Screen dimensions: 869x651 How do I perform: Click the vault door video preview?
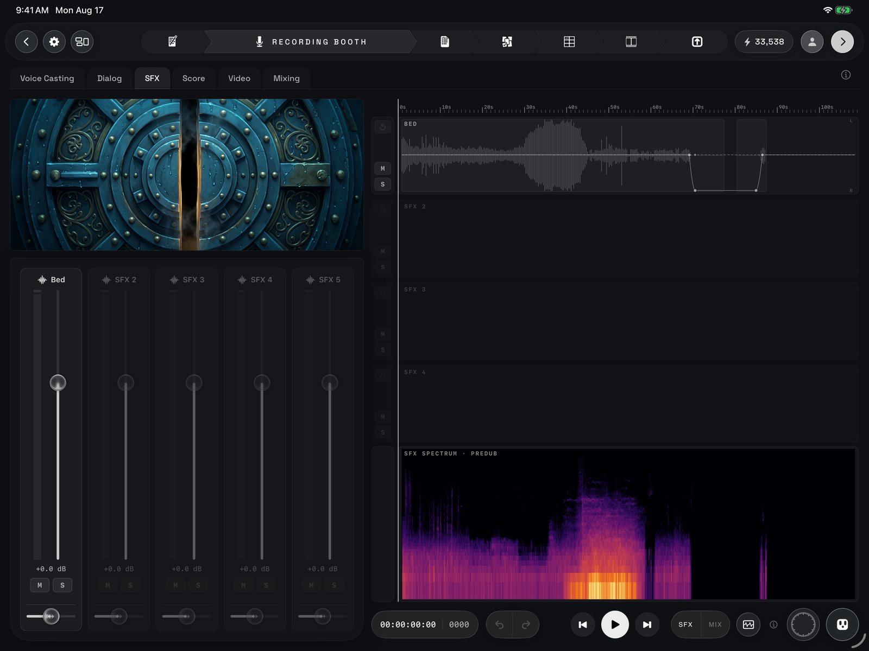[x=187, y=175]
